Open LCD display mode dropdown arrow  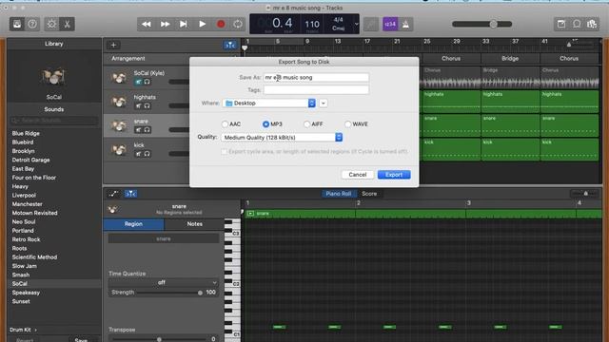point(356,24)
